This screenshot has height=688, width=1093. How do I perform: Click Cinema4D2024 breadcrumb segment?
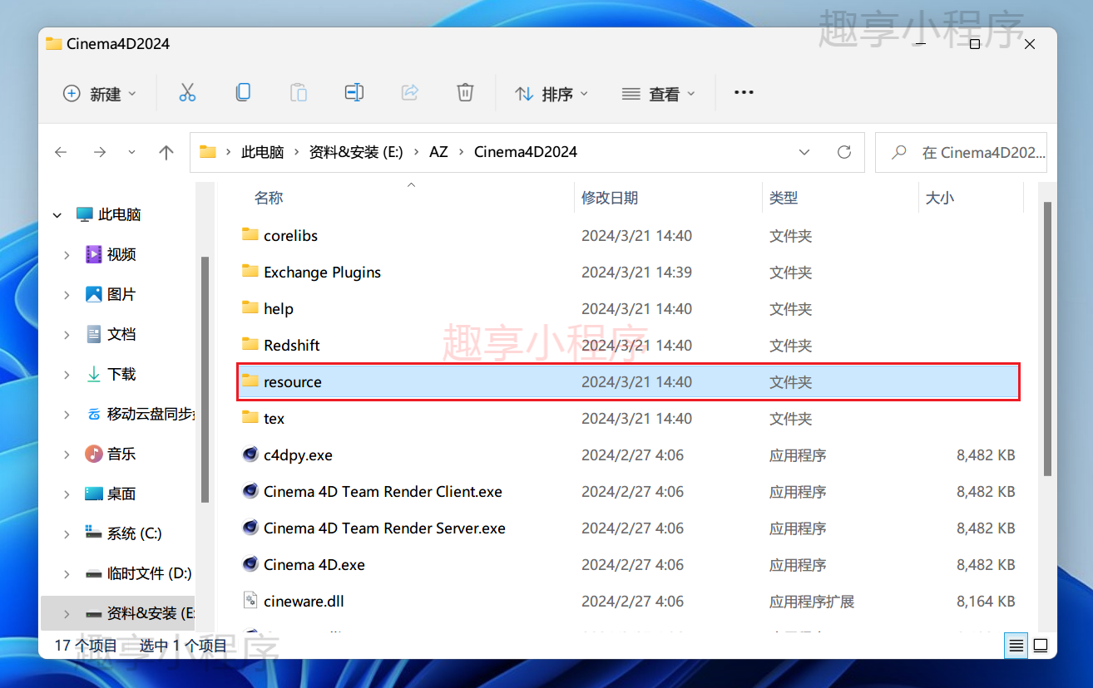pos(526,152)
